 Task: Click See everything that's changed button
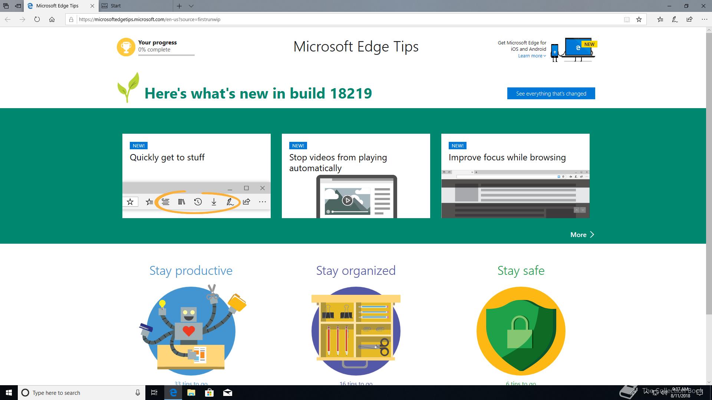click(x=551, y=93)
